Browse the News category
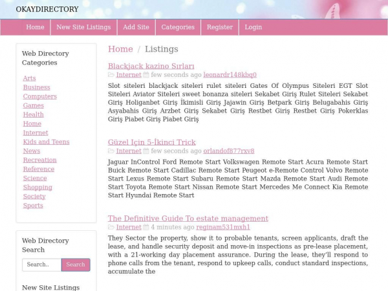 (32, 151)
